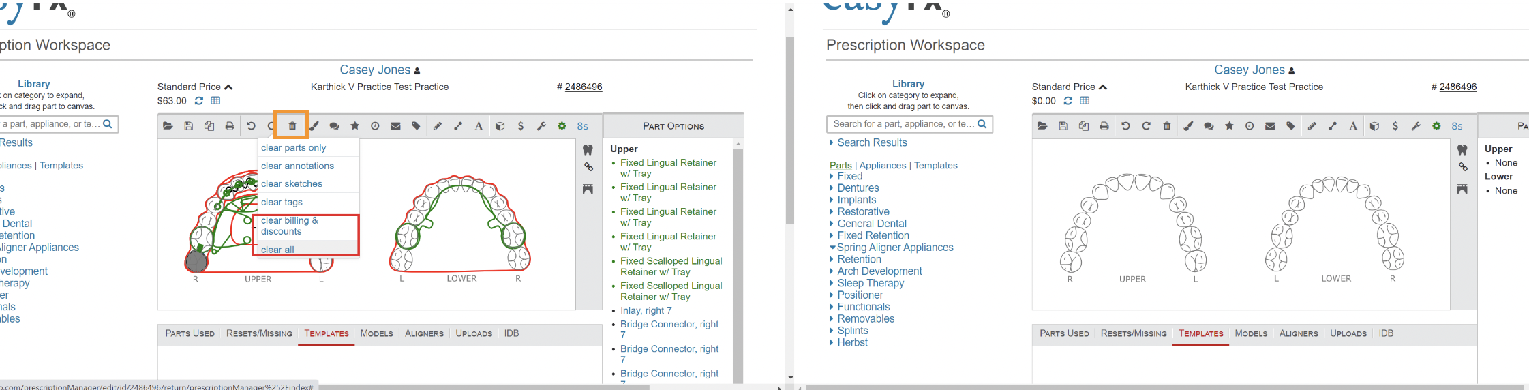Save prescription with disk icon in left window
Image resolution: width=1529 pixels, height=390 pixels.
click(x=189, y=126)
